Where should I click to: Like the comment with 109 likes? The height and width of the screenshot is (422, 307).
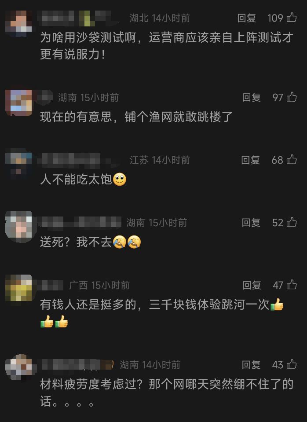click(x=292, y=18)
